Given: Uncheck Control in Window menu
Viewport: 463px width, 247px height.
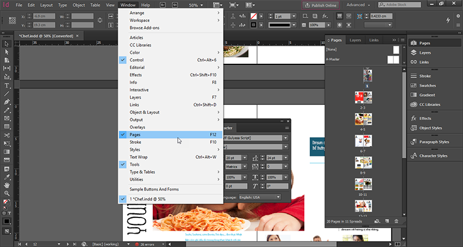Looking at the screenshot, I should click(170, 60).
